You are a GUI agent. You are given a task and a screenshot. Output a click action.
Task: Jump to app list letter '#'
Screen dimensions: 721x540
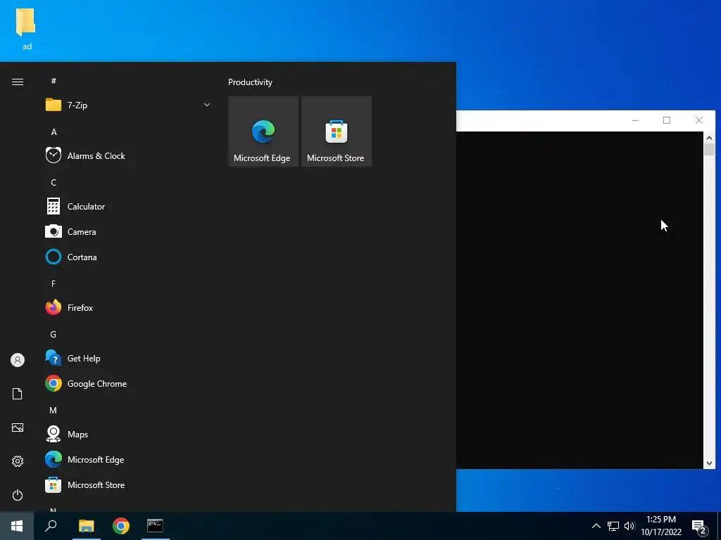(x=54, y=81)
